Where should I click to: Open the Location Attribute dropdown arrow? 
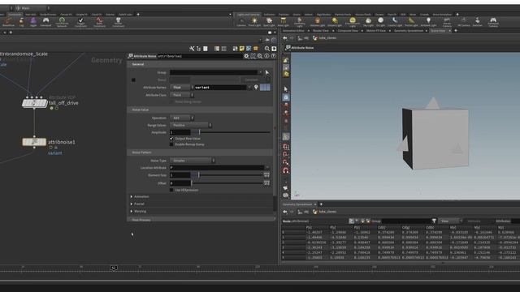[x=267, y=168]
